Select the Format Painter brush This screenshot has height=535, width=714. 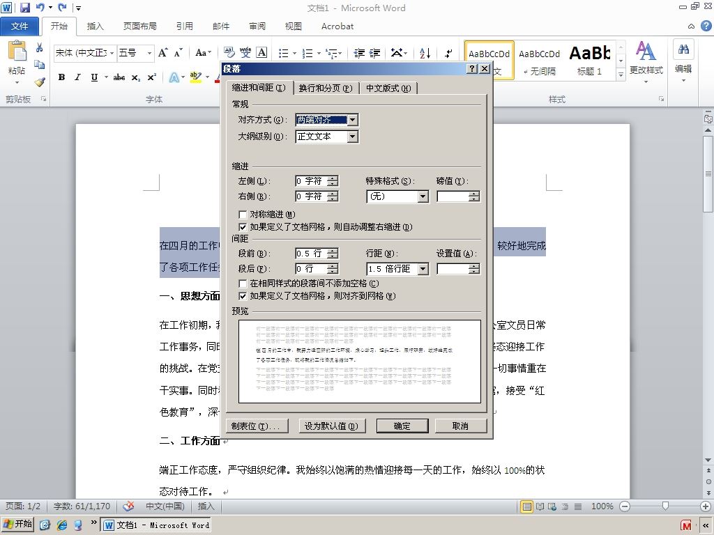(40, 82)
